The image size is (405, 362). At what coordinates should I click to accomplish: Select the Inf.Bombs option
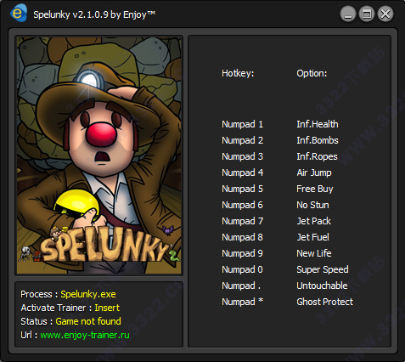point(318,140)
